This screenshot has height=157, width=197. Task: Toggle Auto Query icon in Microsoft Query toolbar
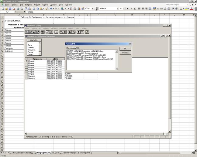82,32
